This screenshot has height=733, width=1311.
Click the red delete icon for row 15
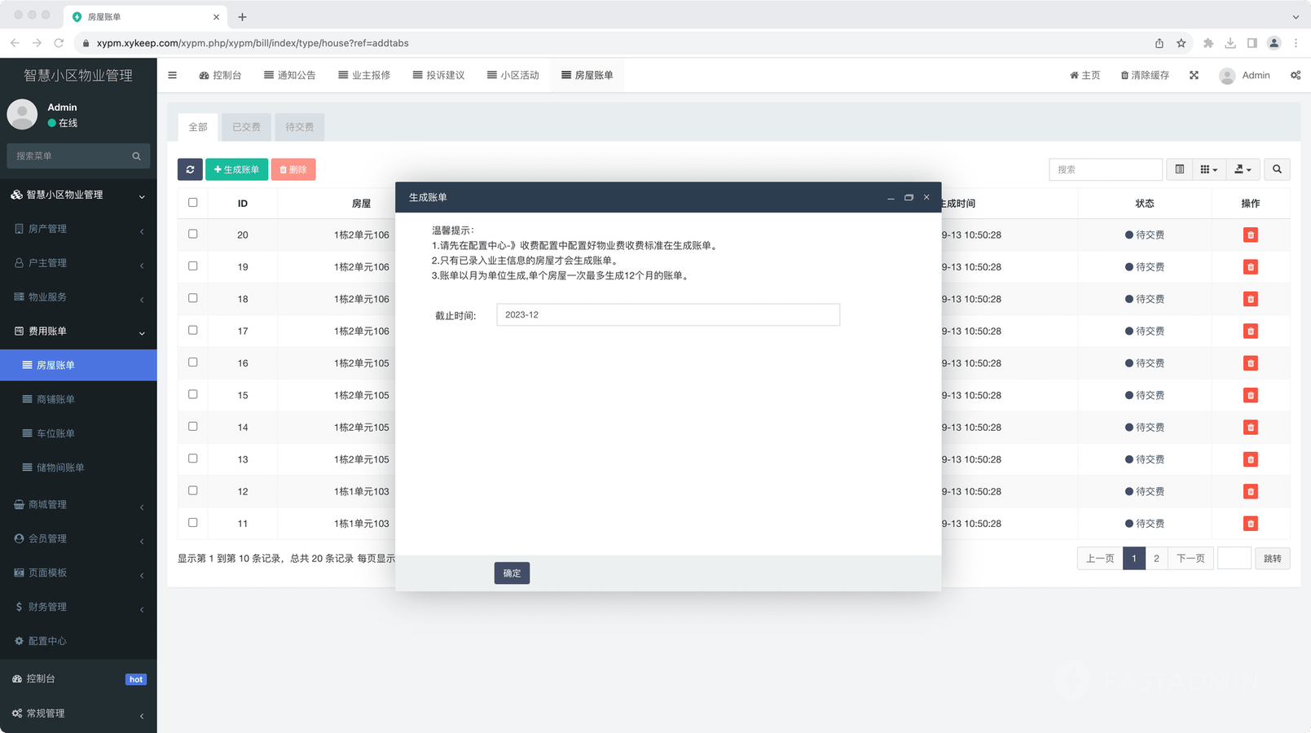pyautogui.click(x=1250, y=395)
